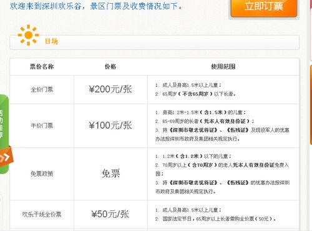The width and height of the screenshot is (312, 231).
Task: Click the 免票 price cell
Action: (x=110, y=174)
